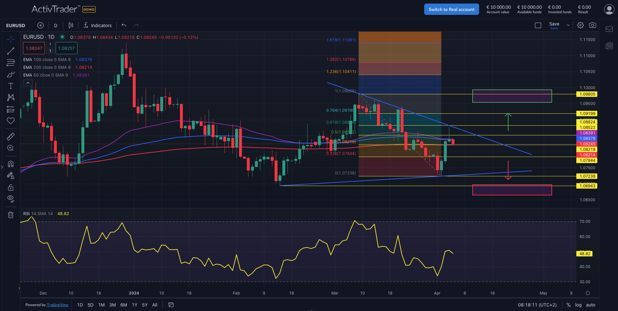
Task: Click Switch to Real account
Action: pos(451,9)
